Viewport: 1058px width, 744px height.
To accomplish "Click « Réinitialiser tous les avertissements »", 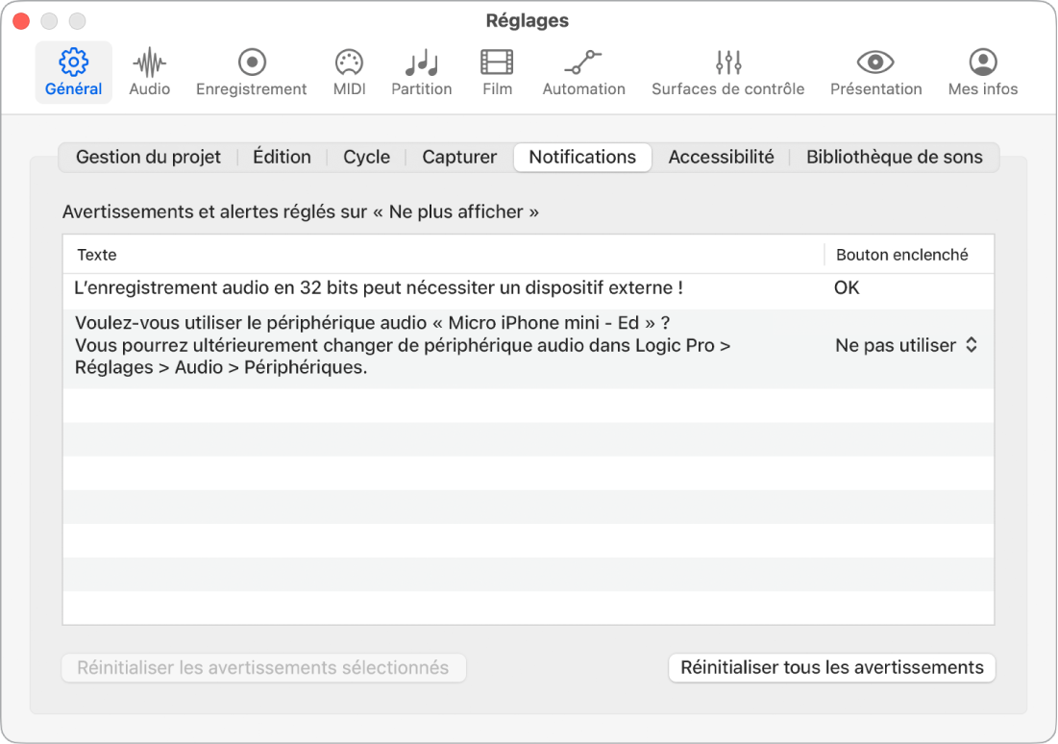I will [830, 667].
